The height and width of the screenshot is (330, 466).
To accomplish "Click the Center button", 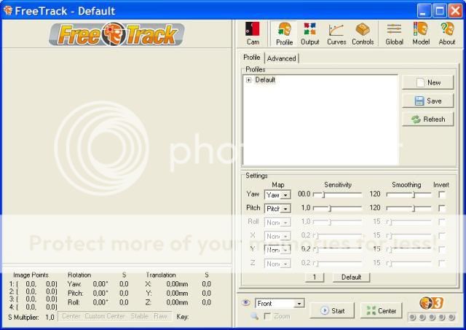I will tap(381, 311).
